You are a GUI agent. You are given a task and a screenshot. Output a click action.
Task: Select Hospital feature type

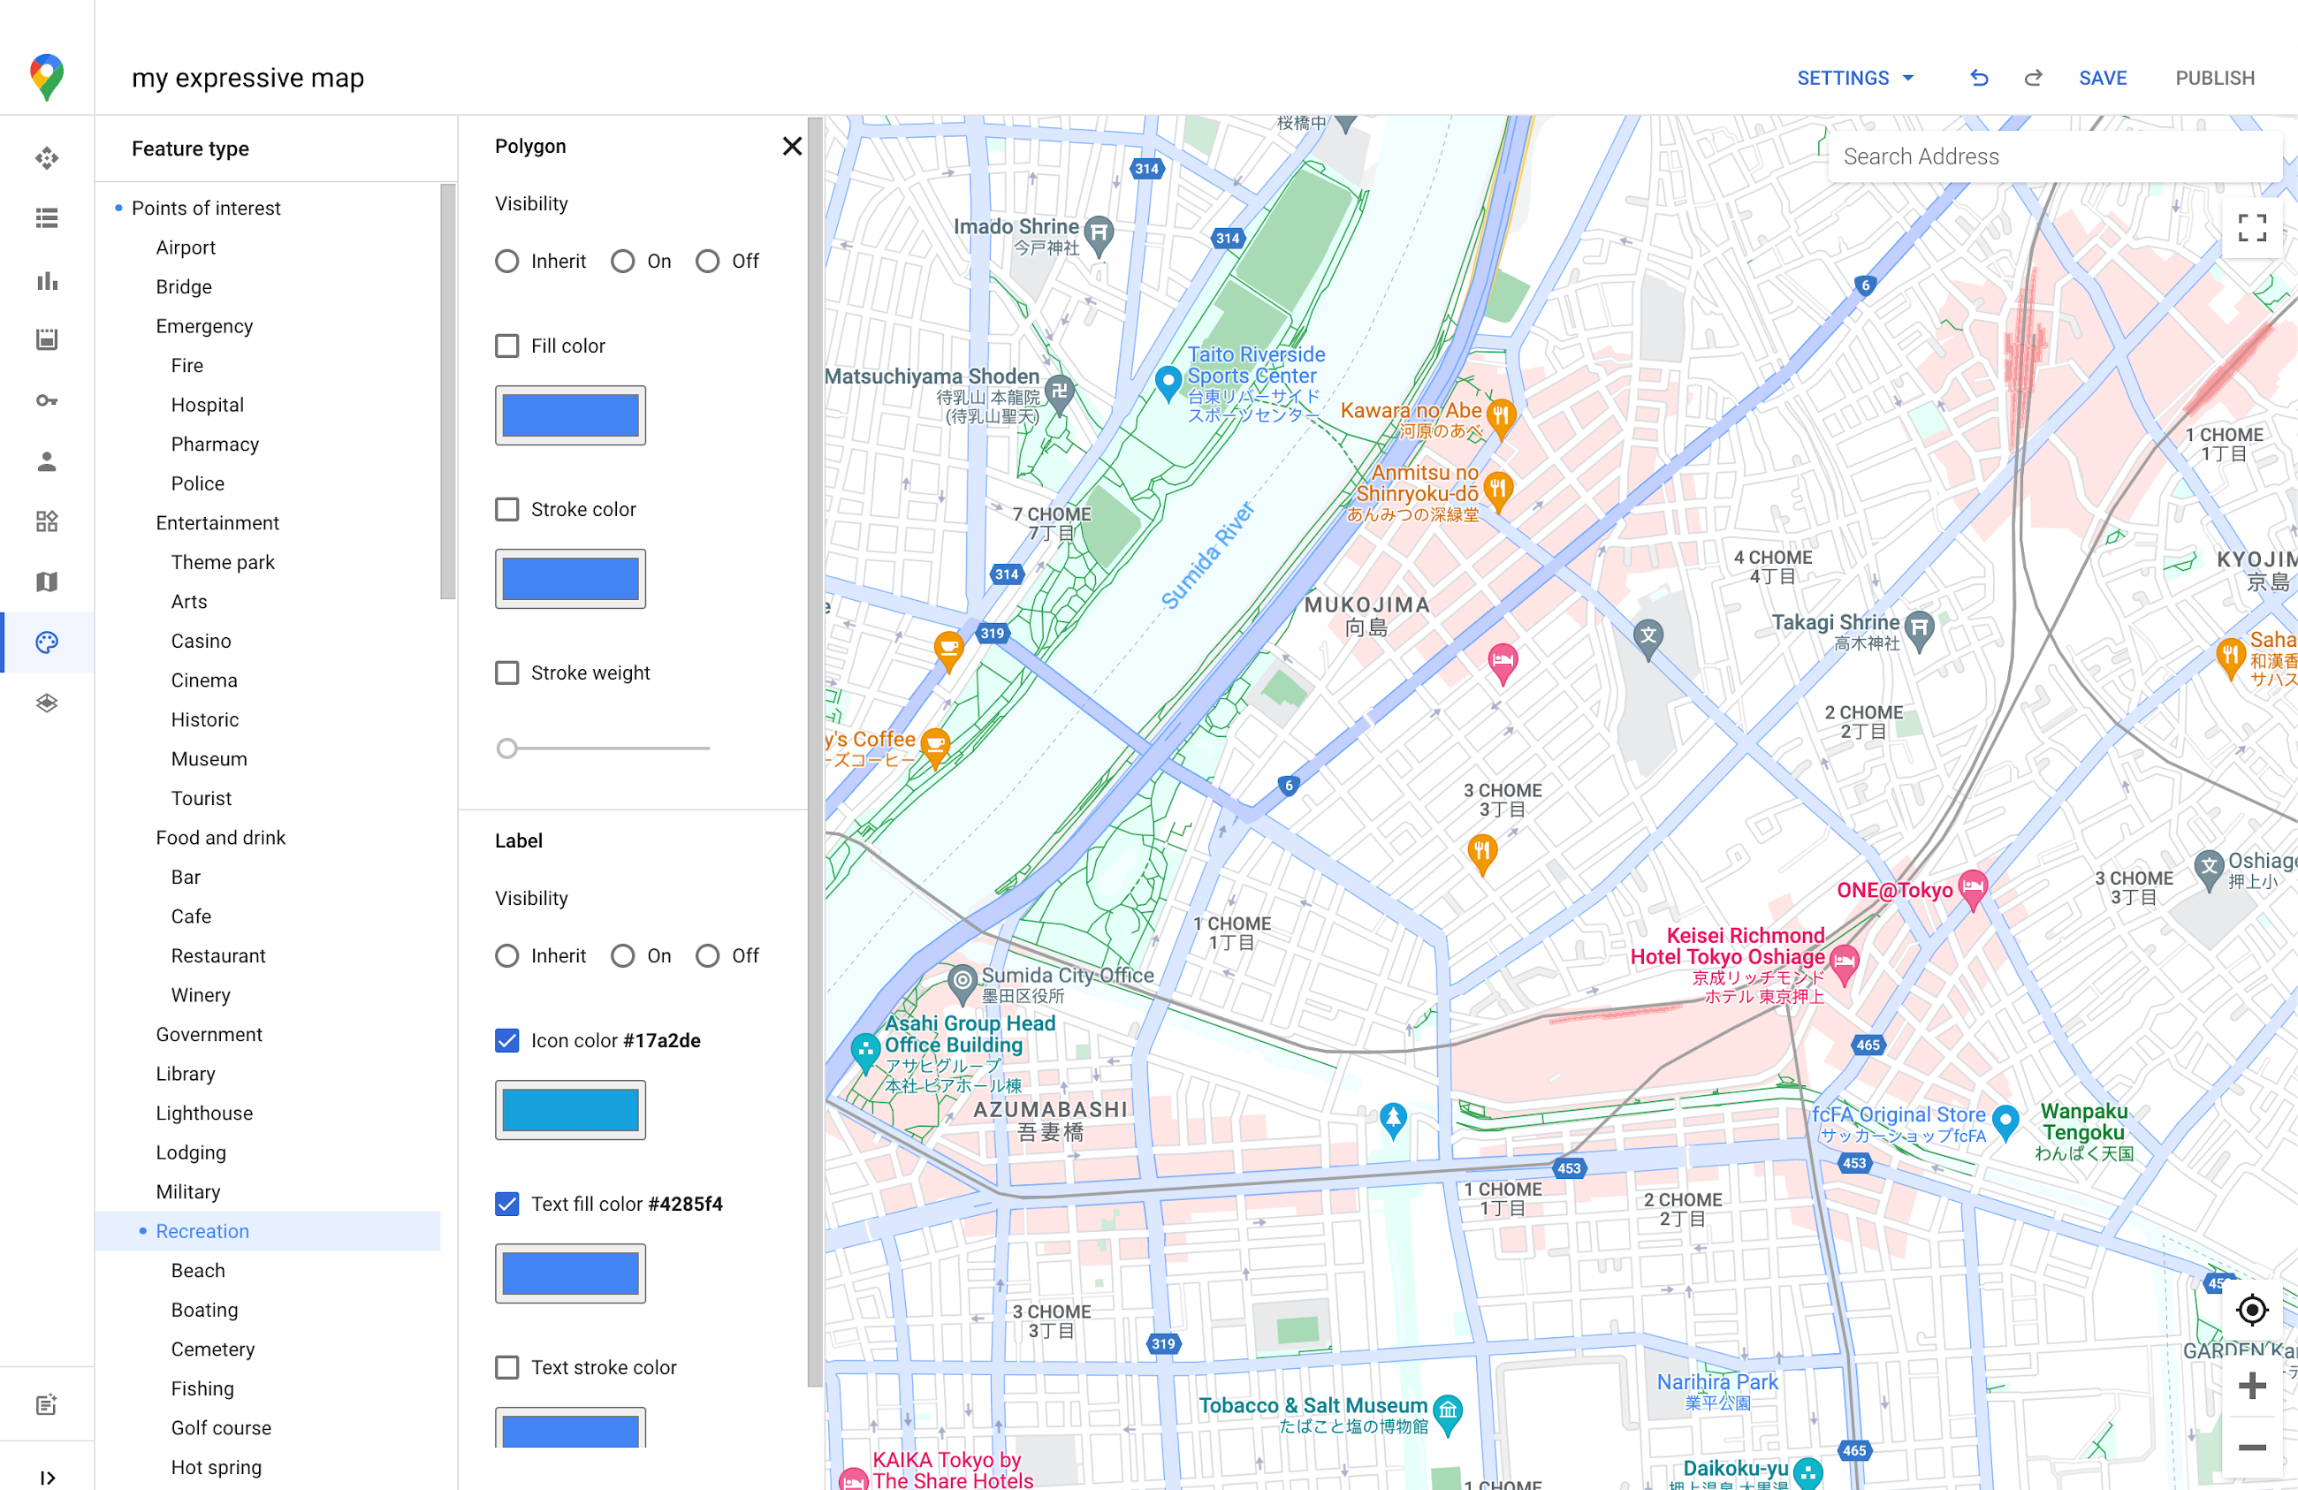[207, 405]
